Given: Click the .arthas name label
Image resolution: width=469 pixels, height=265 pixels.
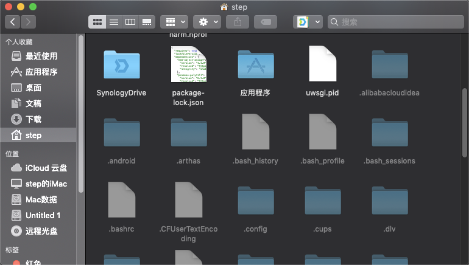Looking at the screenshot, I should (188, 161).
